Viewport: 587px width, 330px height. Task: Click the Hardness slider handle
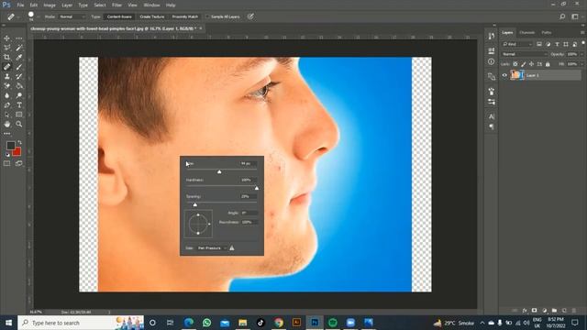tap(257, 188)
